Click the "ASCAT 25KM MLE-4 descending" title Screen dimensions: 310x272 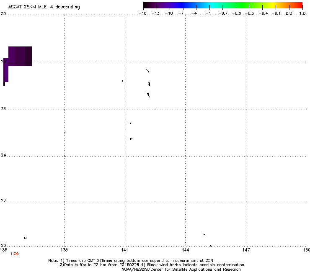tap(44, 7)
